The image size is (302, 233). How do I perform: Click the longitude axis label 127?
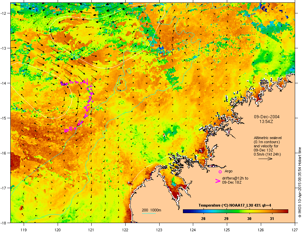[295, 230]
